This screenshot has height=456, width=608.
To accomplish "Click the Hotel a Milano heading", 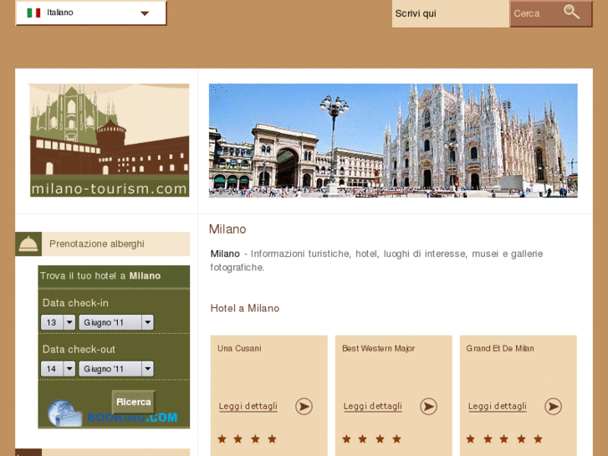I will point(245,309).
